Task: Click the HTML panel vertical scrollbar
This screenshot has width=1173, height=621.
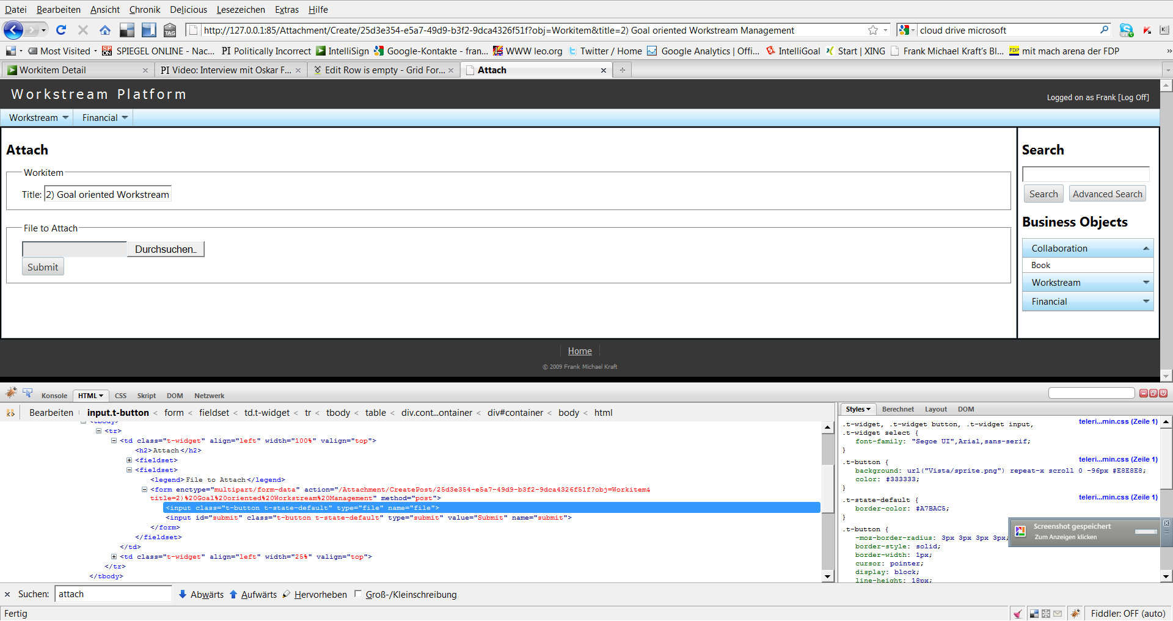Action: click(x=828, y=502)
